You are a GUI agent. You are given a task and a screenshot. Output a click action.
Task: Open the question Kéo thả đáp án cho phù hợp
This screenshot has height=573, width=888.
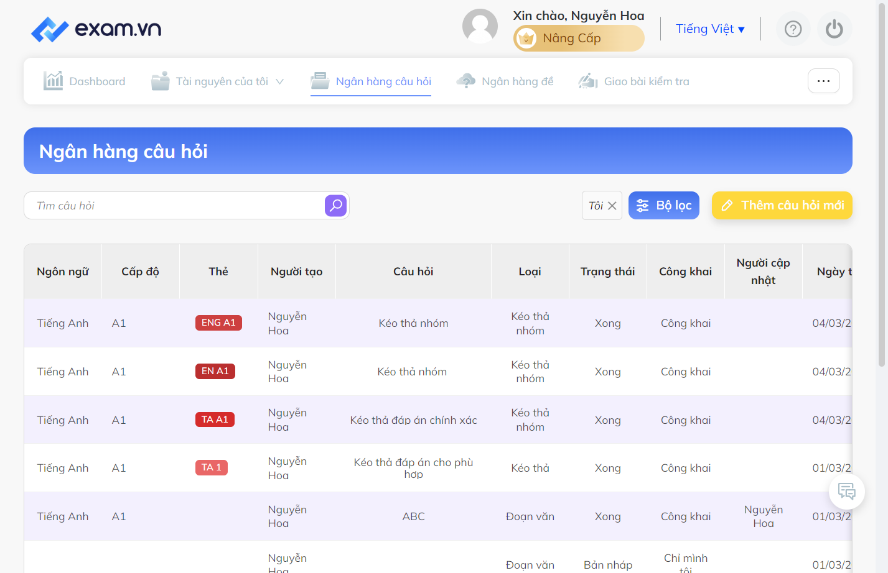tap(414, 468)
